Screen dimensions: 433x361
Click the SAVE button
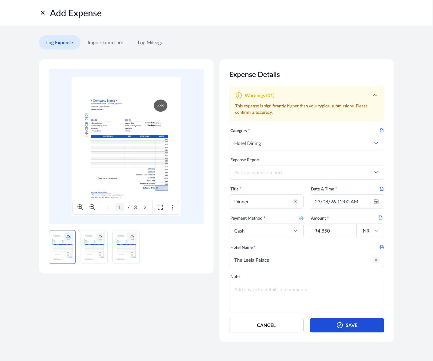point(347,325)
